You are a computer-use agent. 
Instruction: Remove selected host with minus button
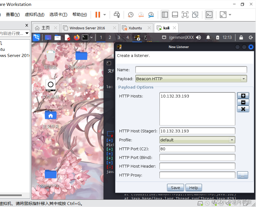[243, 102]
